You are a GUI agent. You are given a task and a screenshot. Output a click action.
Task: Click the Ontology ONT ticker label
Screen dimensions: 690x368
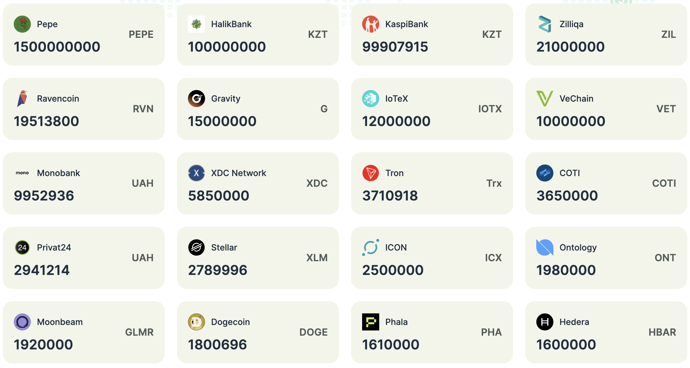tap(665, 258)
